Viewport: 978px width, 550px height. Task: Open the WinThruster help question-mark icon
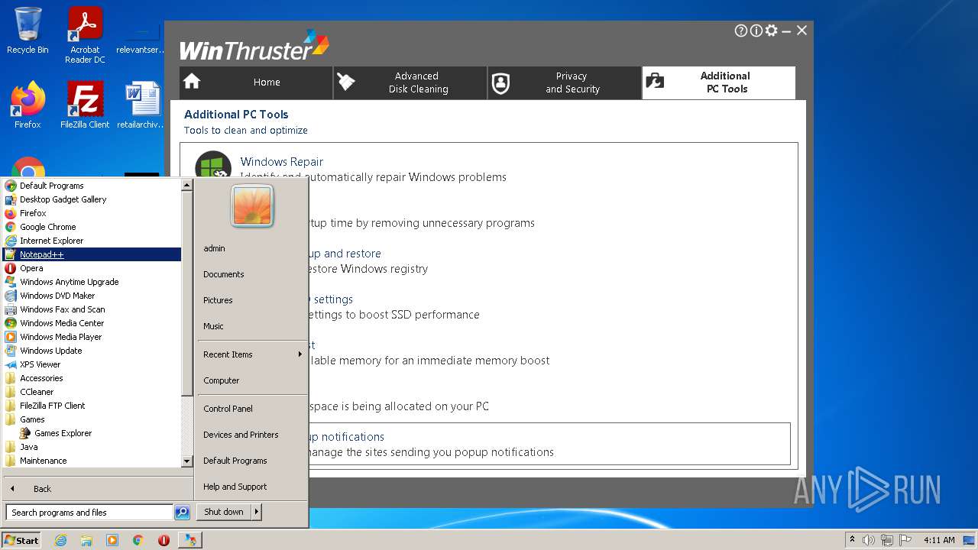[x=740, y=31]
